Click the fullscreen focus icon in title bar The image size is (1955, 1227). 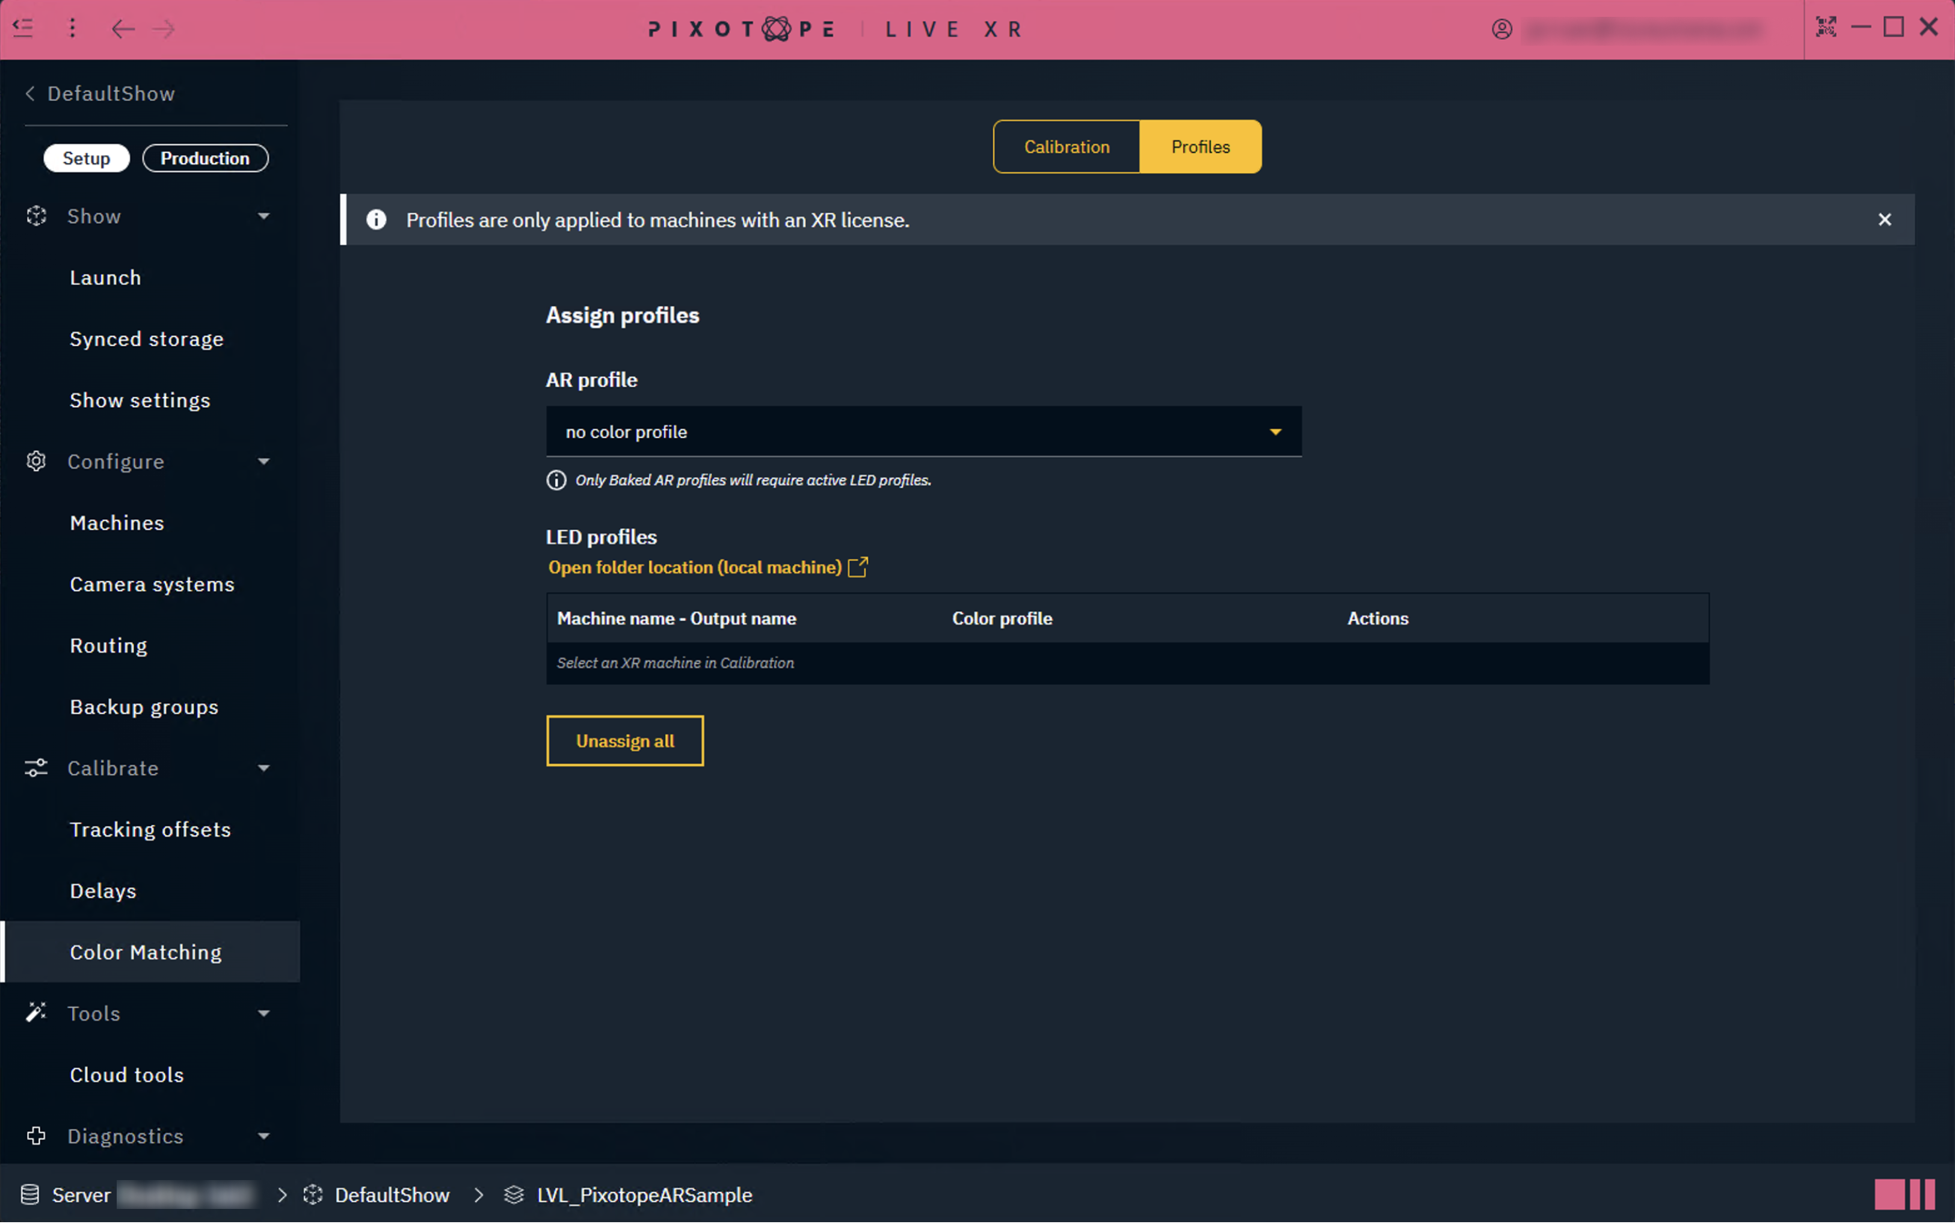pyautogui.click(x=1826, y=28)
